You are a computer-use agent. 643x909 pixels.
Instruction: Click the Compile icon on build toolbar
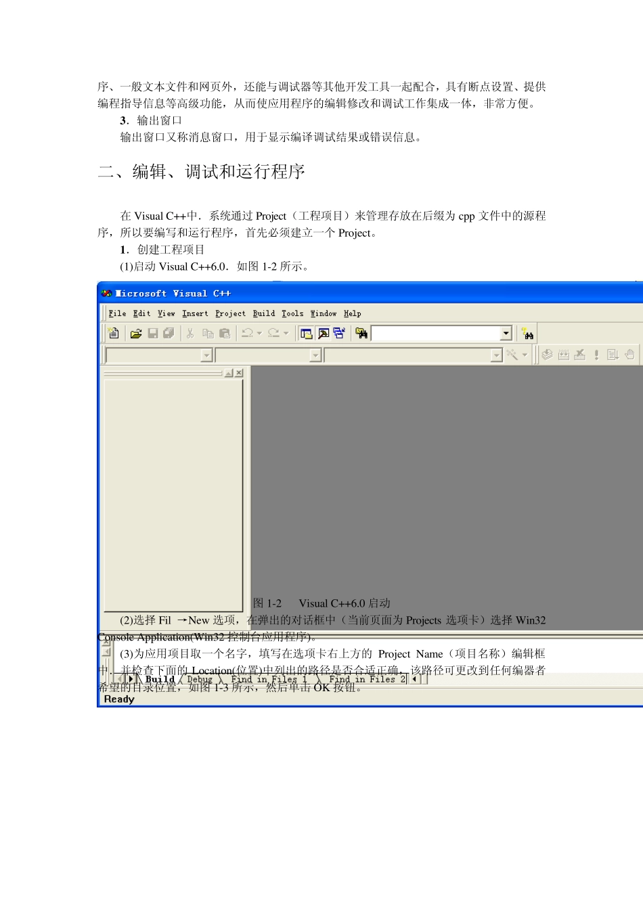pos(547,355)
